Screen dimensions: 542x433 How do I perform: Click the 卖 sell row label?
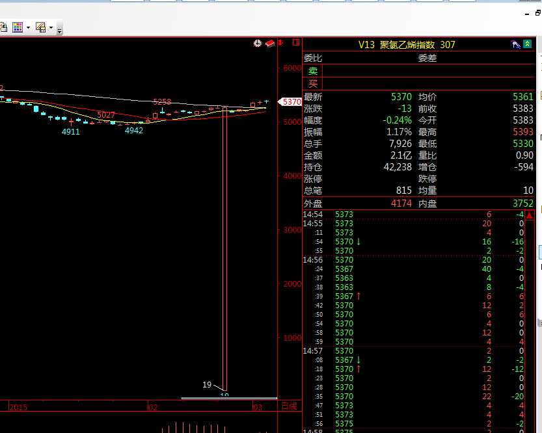click(313, 72)
